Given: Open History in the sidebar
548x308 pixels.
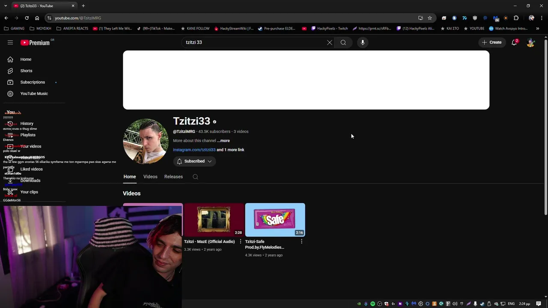Looking at the screenshot, I should click(x=27, y=124).
